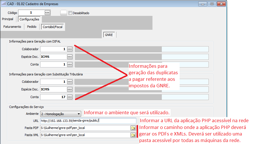Screen dimensions: 256x144
Task: Browse folder for Pasta PDF
Action: click(x=133, y=128)
